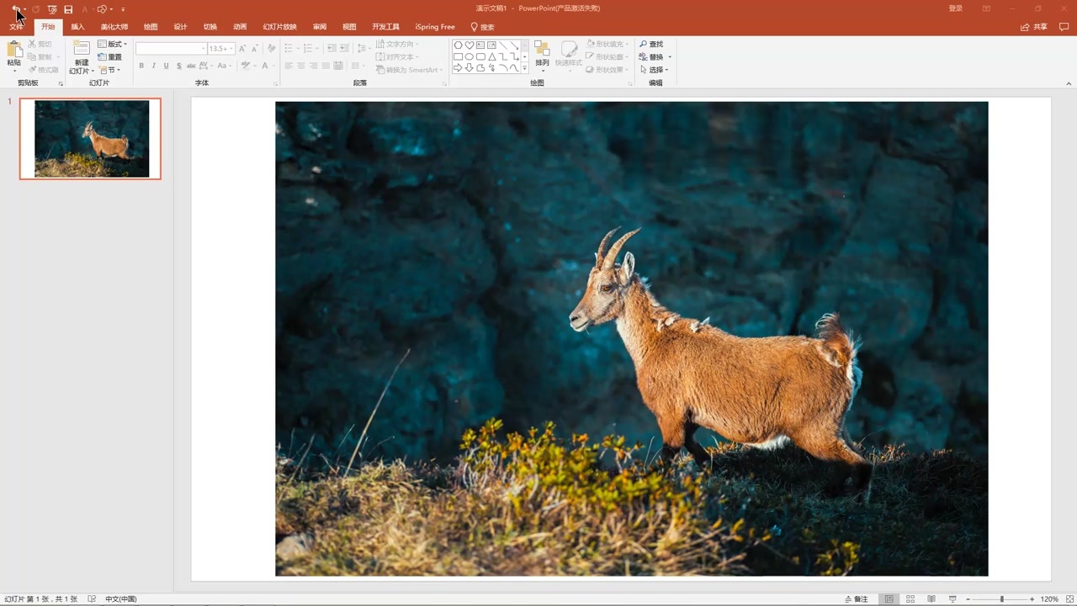1077x606 pixels.
Task: Click the goat picture on the slide
Action: (631, 338)
